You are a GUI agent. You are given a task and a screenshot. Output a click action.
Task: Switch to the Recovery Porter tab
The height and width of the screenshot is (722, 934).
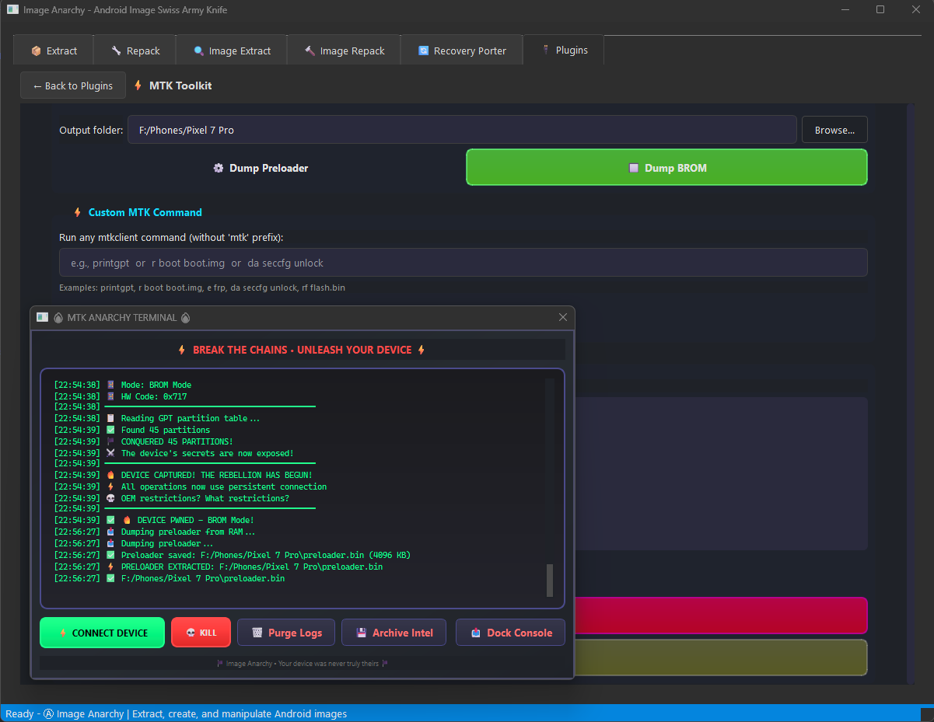[x=461, y=49]
